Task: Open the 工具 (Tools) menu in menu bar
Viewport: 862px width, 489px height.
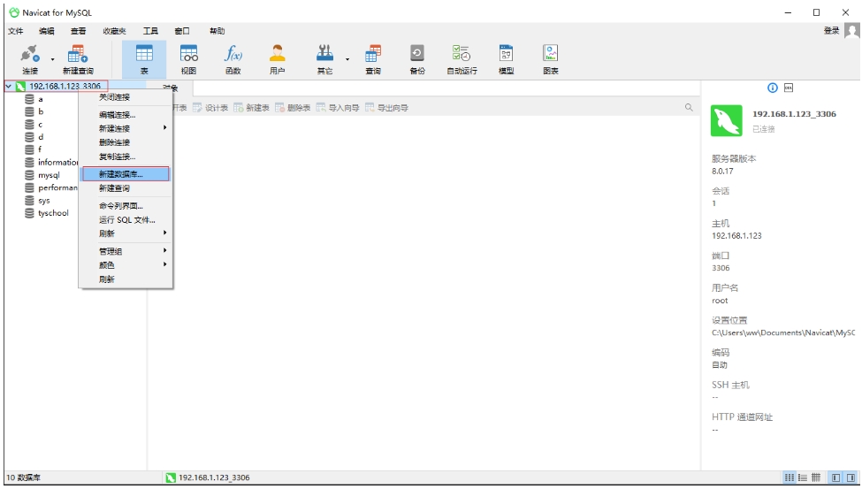Action: pyautogui.click(x=150, y=31)
